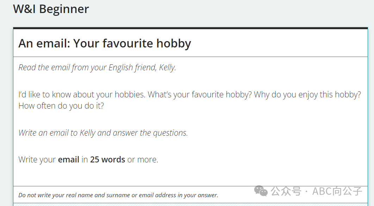Select the title 'An email: Your favourite hobby'
This screenshot has width=374, height=206.
pyautogui.click(x=105, y=44)
